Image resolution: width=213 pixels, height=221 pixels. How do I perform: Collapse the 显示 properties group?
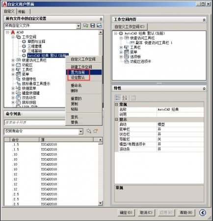(x=116, y=119)
